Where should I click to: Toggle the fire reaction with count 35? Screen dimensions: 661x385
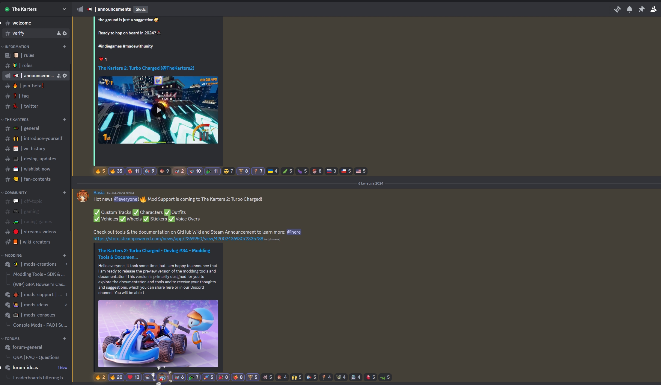coord(116,171)
